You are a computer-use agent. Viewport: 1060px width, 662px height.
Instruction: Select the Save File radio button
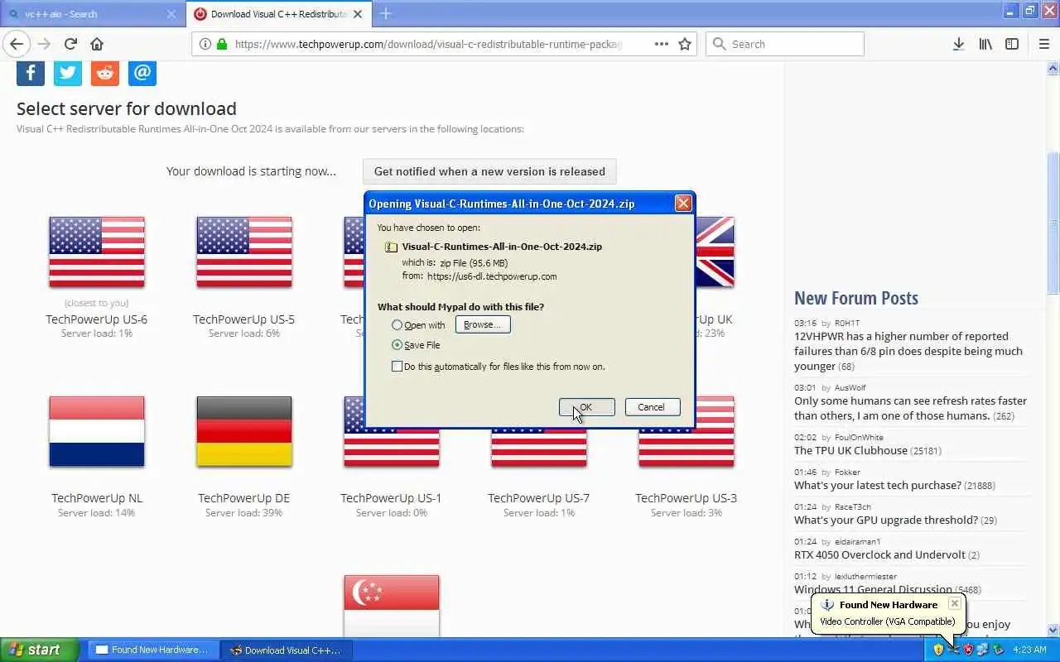point(397,345)
